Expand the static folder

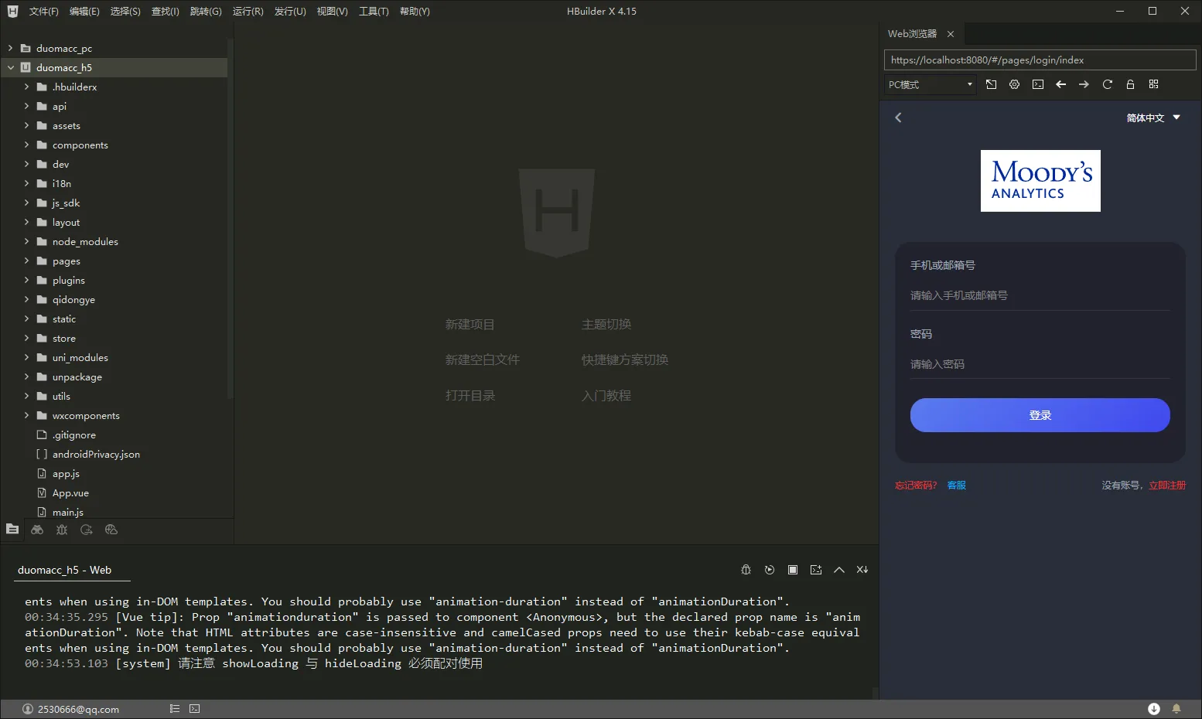point(26,319)
